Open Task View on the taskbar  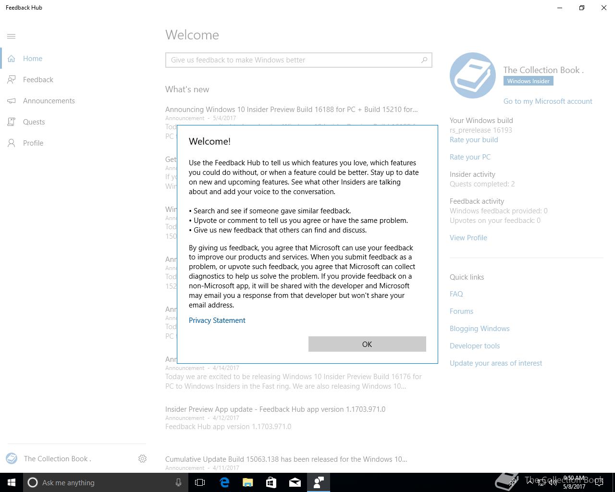pyautogui.click(x=200, y=482)
